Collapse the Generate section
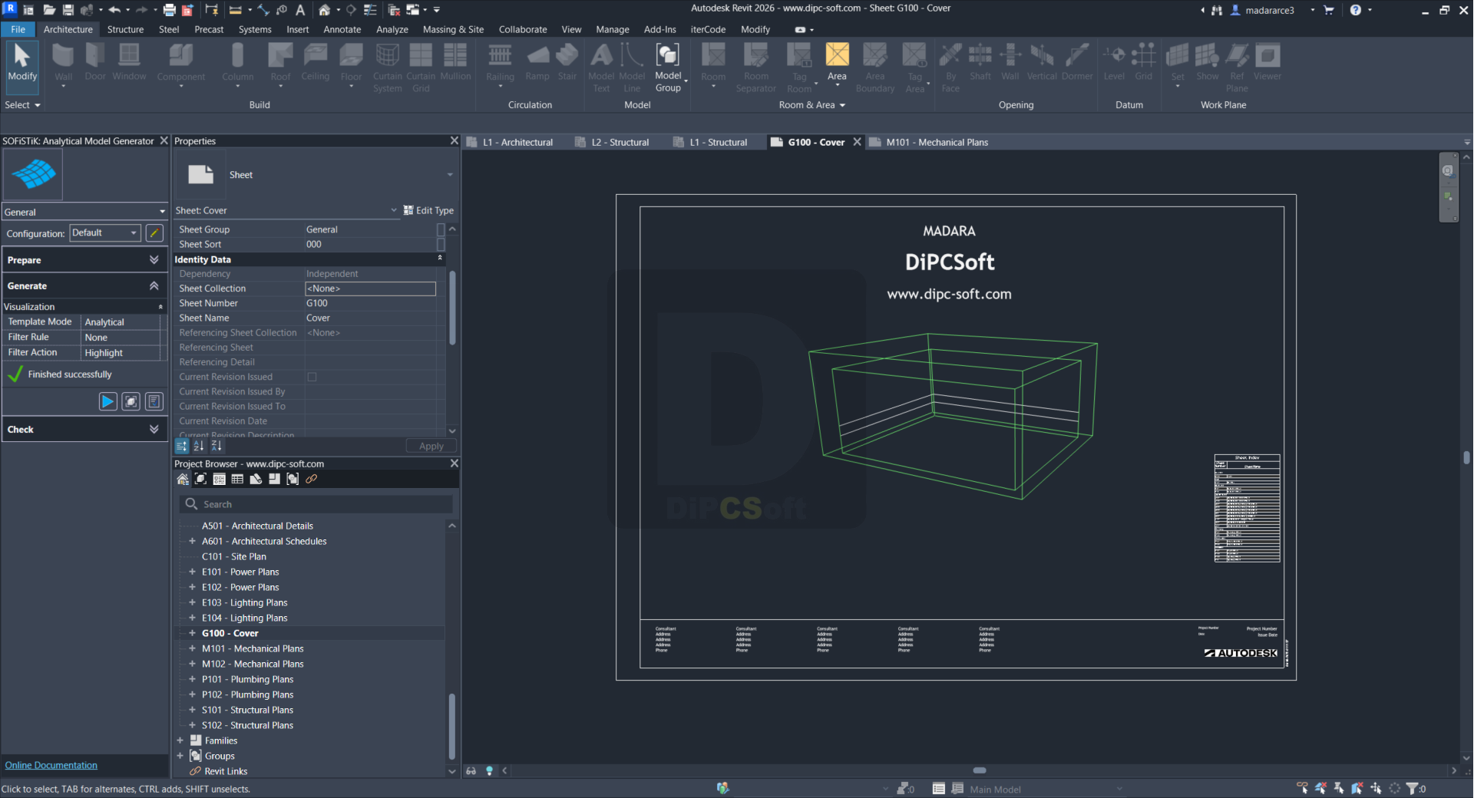The image size is (1474, 798). (x=84, y=285)
